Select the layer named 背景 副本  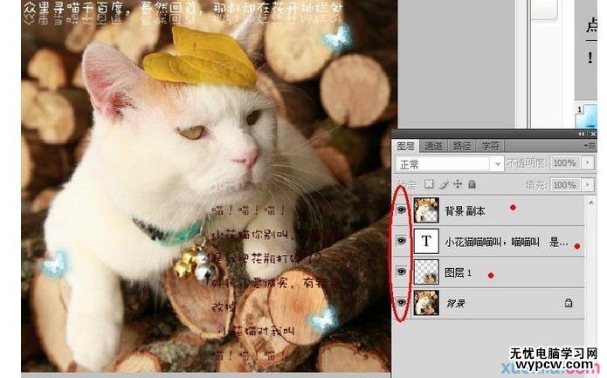[465, 211]
